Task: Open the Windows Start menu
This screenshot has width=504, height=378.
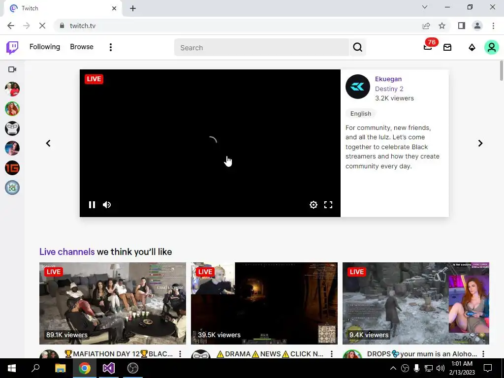Action: 12,368
